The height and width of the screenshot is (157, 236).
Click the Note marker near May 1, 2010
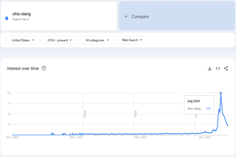[85, 114]
